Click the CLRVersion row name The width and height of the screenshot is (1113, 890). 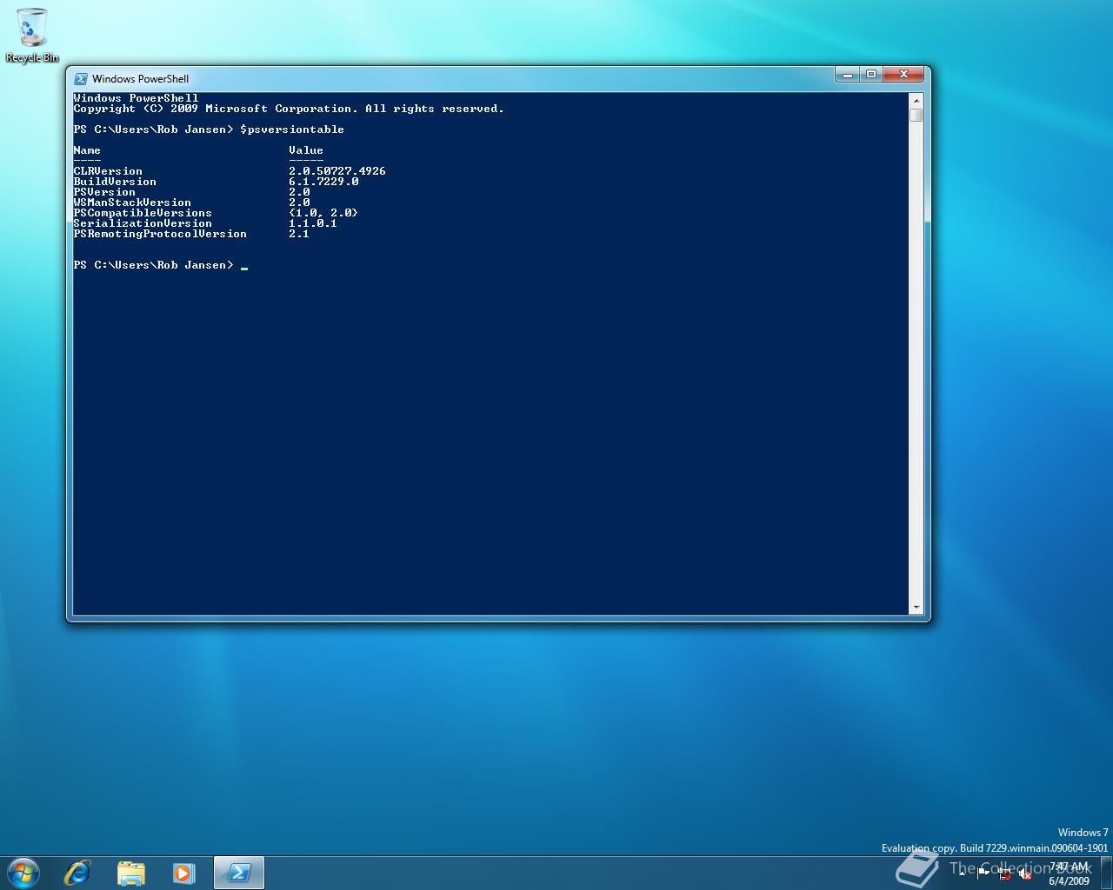click(x=108, y=171)
